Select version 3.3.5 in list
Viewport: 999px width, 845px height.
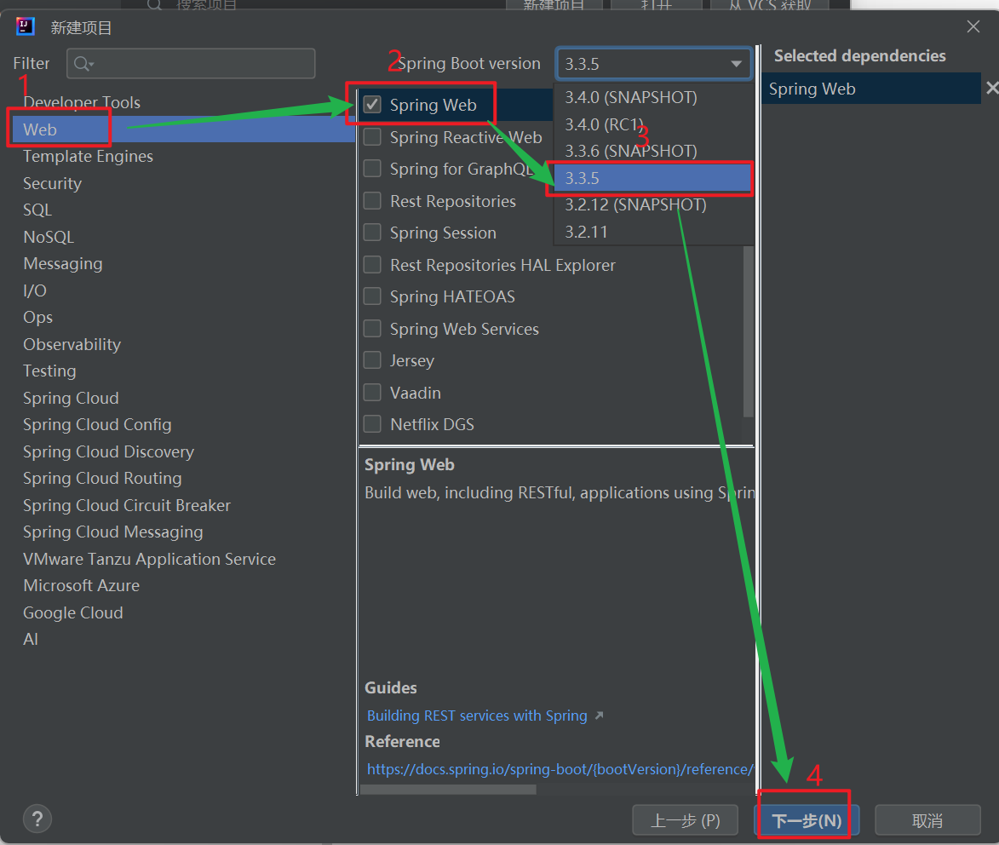click(x=654, y=178)
